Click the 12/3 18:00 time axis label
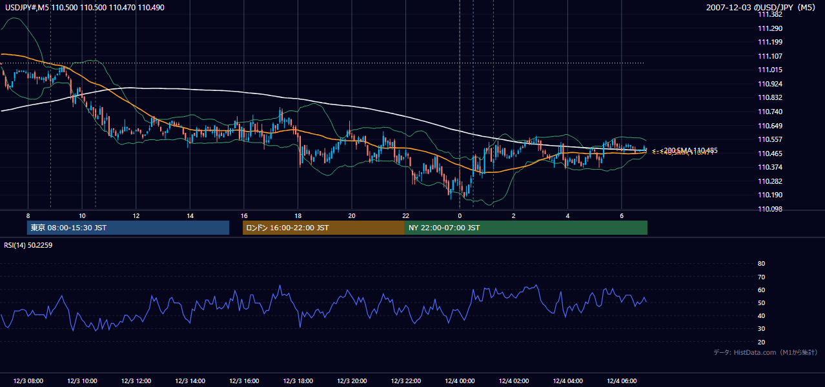Viewport: 825px width, 387px height. click(x=298, y=381)
